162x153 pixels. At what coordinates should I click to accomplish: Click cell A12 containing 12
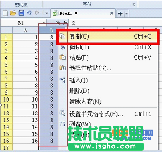25,113
